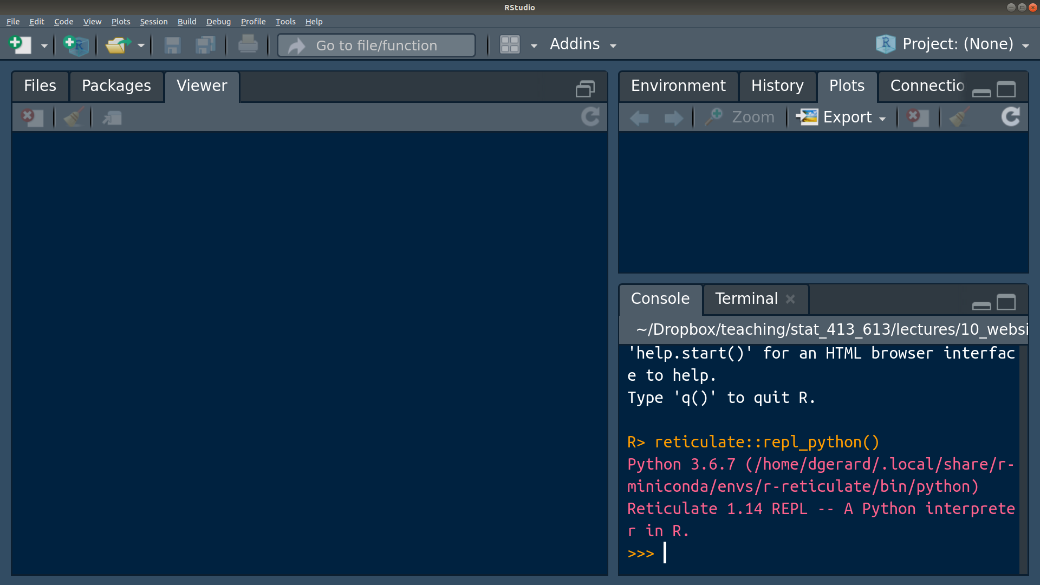Open the Edit menu
The height and width of the screenshot is (585, 1040).
tap(37, 22)
